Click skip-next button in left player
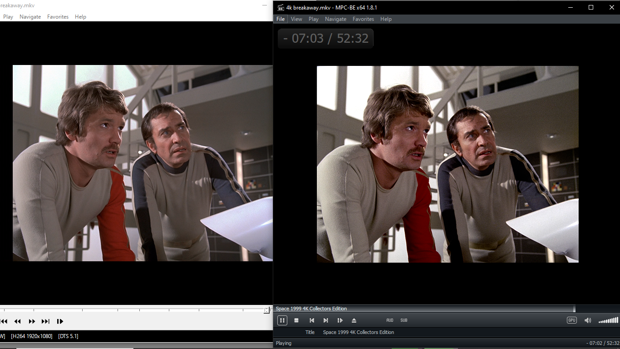The width and height of the screenshot is (620, 349). [45, 321]
